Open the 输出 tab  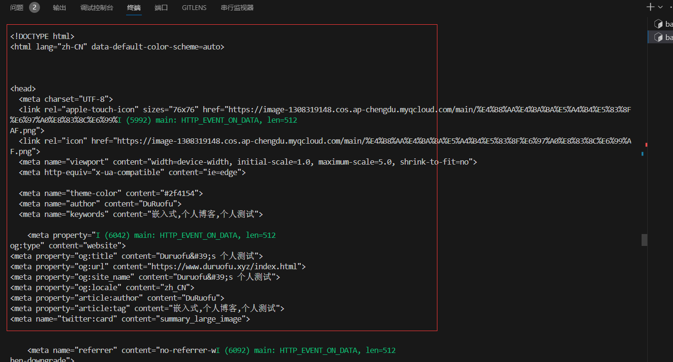(59, 8)
